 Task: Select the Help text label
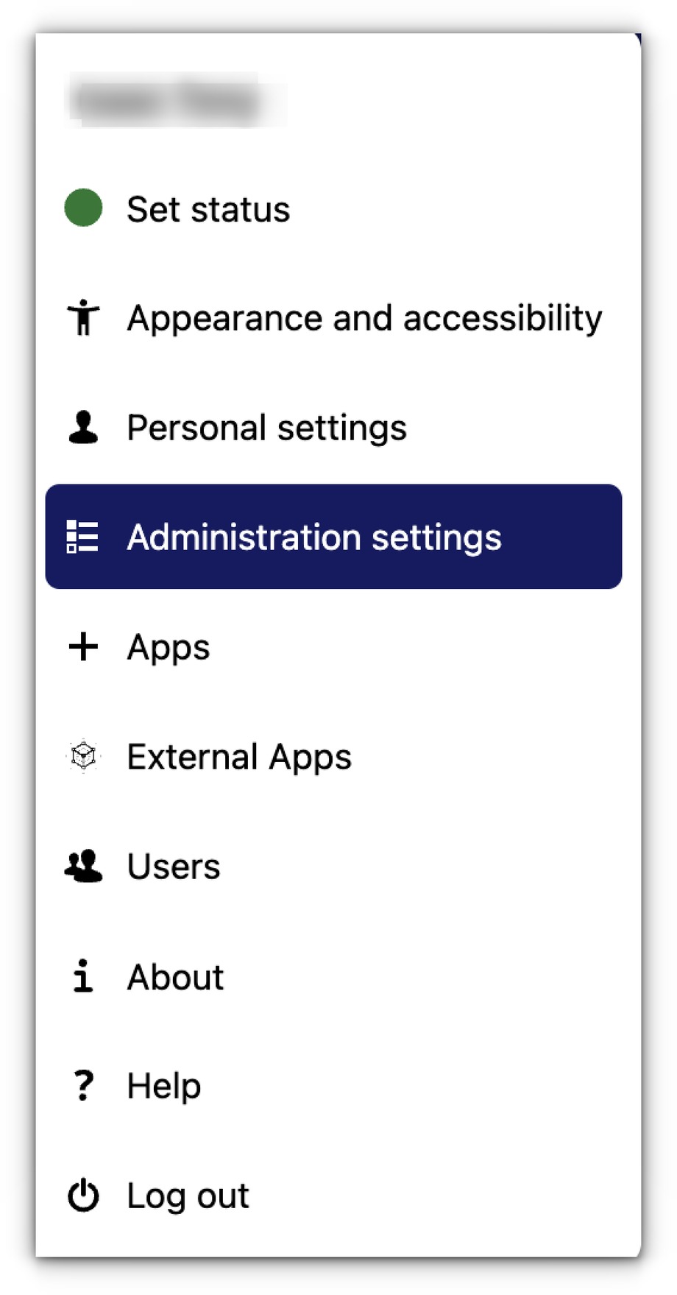point(163,1086)
